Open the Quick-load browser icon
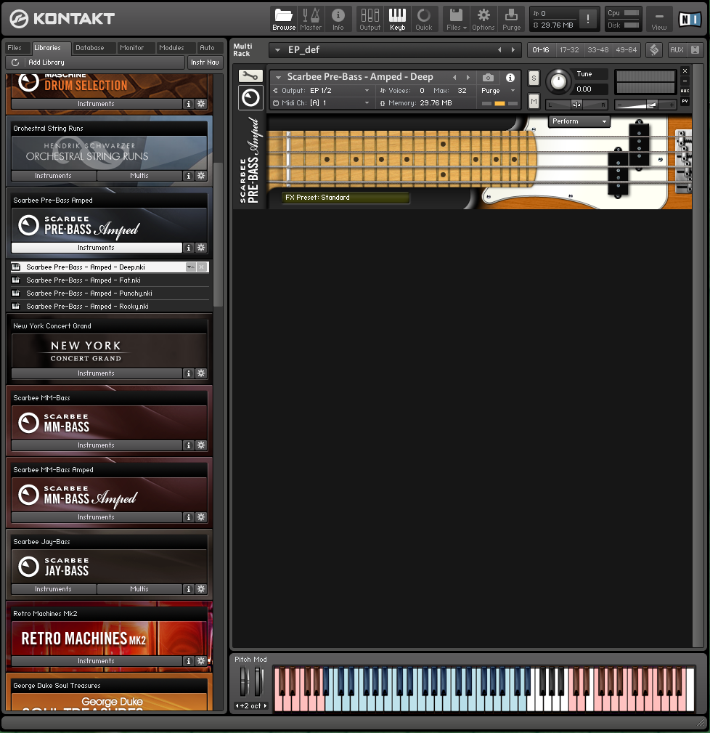Image resolution: width=710 pixels, height=733 pixels. (x=424, y=20)
